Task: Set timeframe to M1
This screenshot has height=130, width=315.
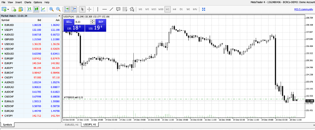Action: [x=140, y=9]
